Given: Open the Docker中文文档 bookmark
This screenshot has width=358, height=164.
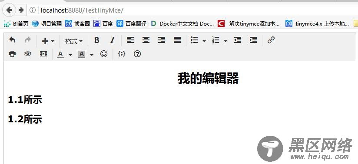Looking at the screenshot, I should point(182,23).
